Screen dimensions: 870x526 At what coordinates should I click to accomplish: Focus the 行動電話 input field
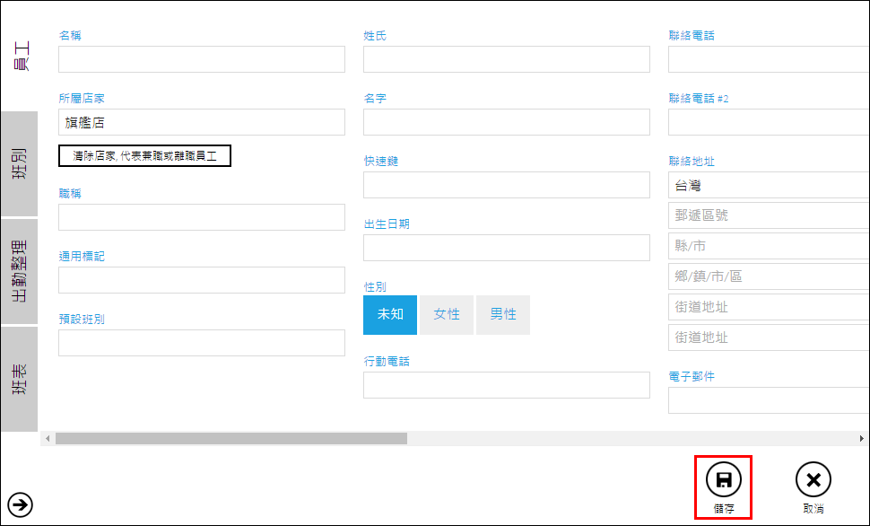(x=507, y=385)
